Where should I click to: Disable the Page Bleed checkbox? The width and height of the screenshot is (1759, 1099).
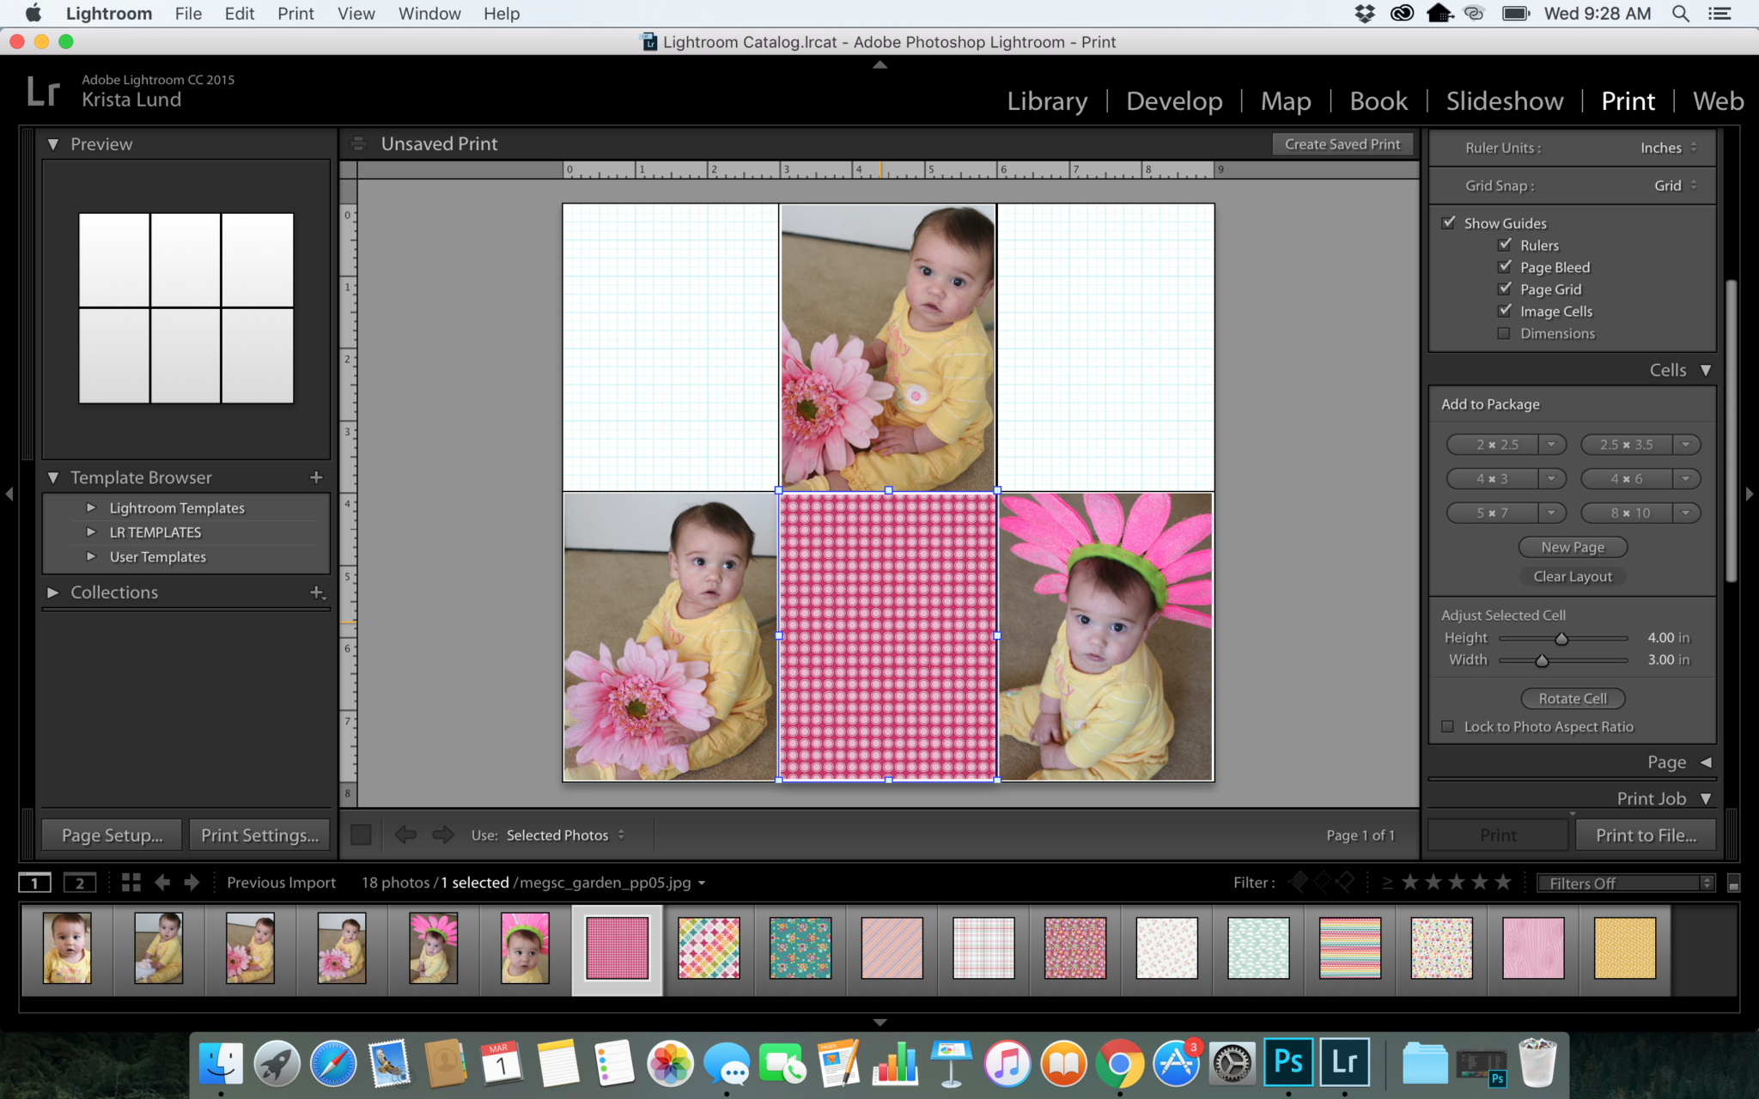click(x=1505, y=267)
